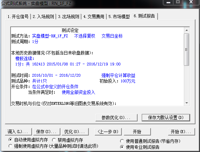
Task: Click the text 强制平仓计算收益
Action: pyautogui.click(x=118, y=75)
